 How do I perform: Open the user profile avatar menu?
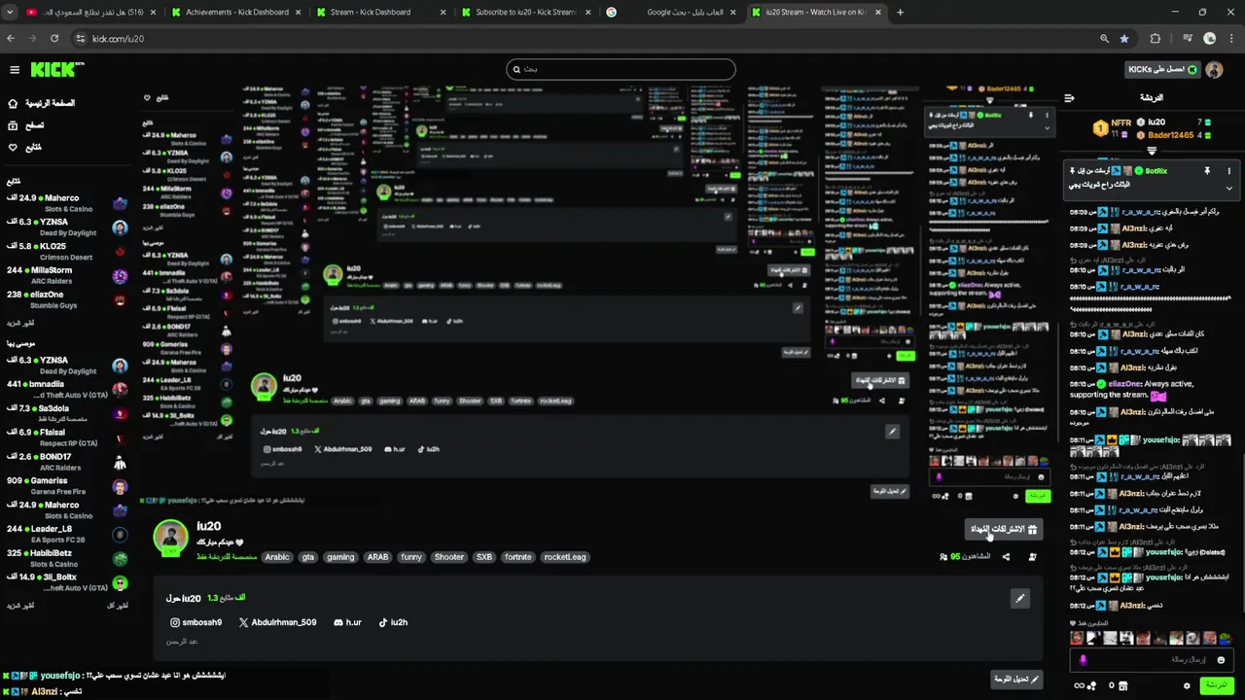click(1214, 70)
